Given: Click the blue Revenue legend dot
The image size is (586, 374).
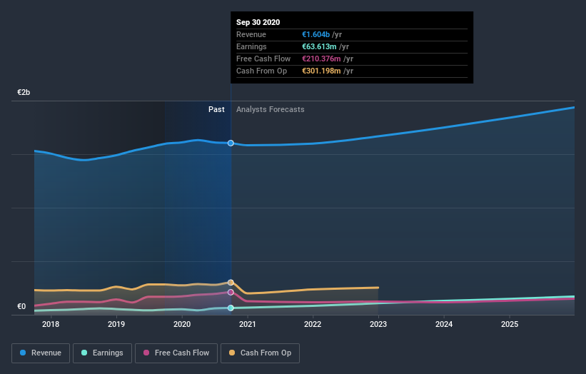Looking at the screenshot, I should coord(23,353).
